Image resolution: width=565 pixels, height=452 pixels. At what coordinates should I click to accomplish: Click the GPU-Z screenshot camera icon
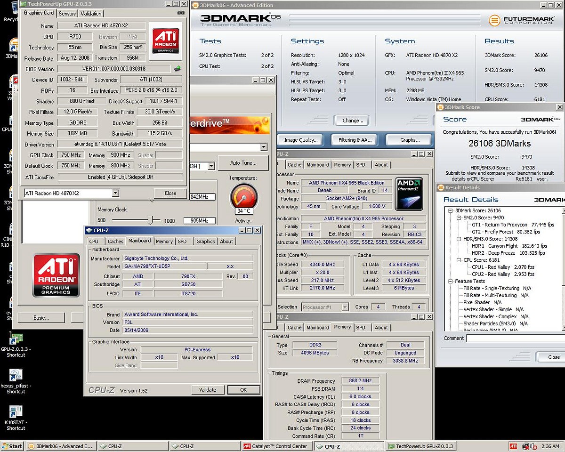tap(181, 13)
